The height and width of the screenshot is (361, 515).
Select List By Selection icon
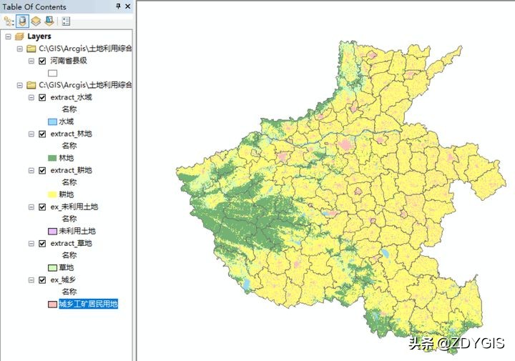click(x=49, y=21)
